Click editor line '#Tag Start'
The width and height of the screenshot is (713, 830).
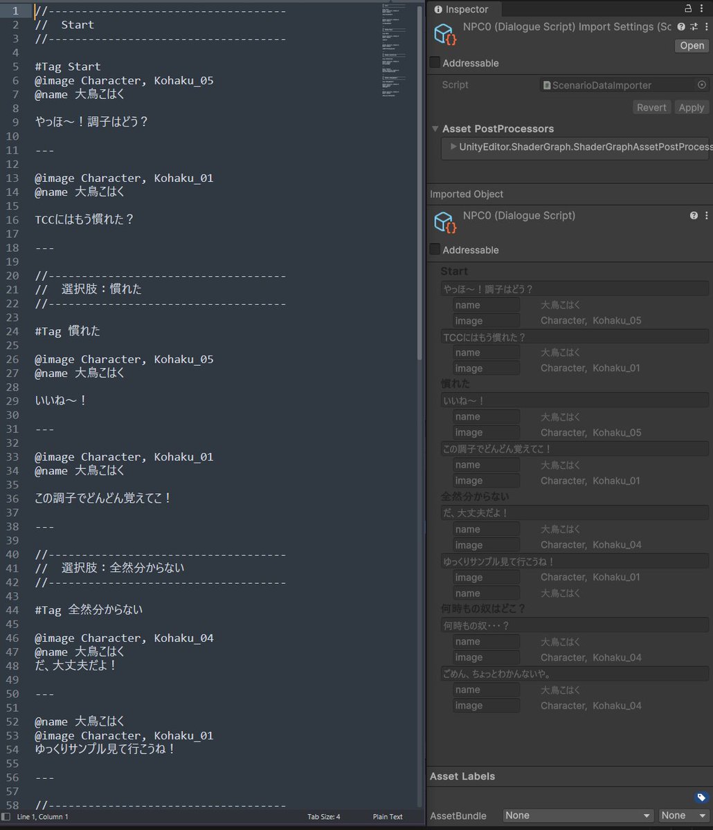coord(68,66)
